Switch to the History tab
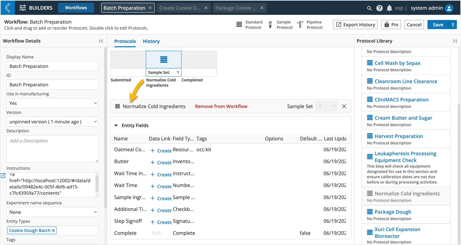461x245 pixels. click(151, 41)
